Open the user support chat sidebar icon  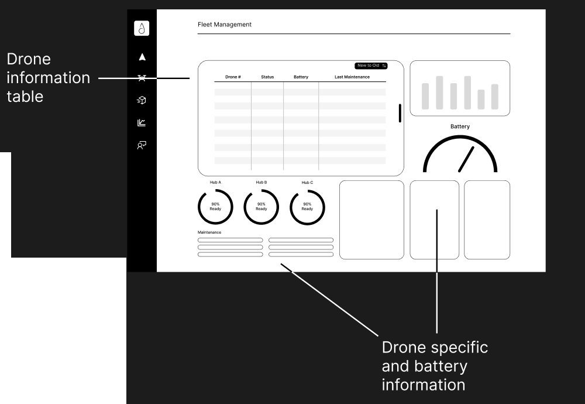point(142,145)
